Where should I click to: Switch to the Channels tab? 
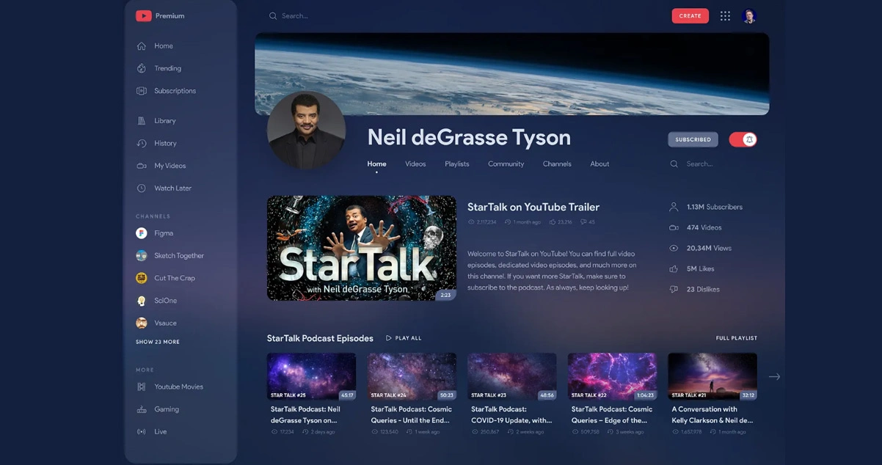point(557,164)
